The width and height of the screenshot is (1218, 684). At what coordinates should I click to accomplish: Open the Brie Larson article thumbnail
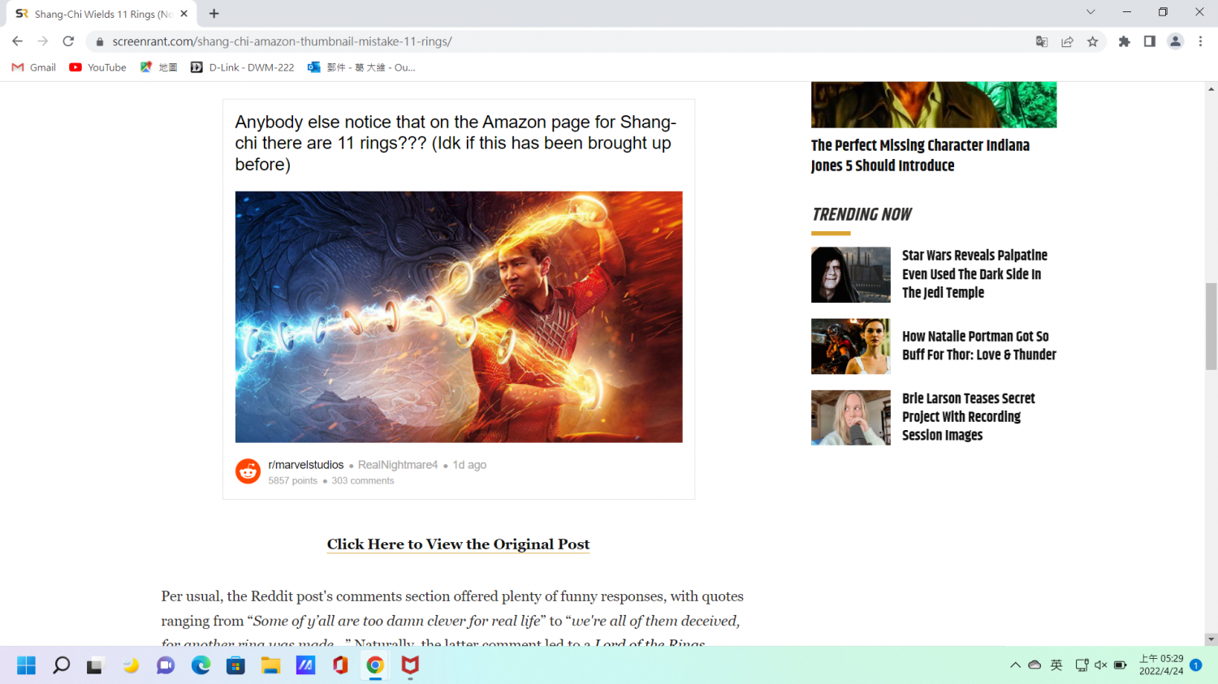coord(851,418)
